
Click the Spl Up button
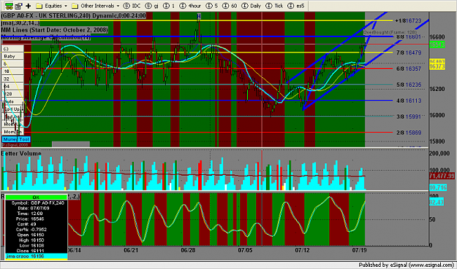(12, 109)
